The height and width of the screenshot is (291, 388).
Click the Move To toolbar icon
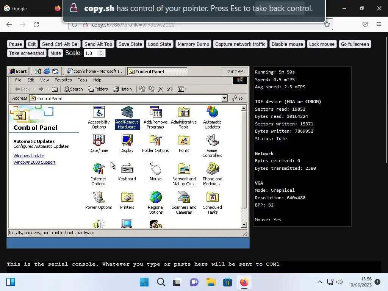(142, 89)
